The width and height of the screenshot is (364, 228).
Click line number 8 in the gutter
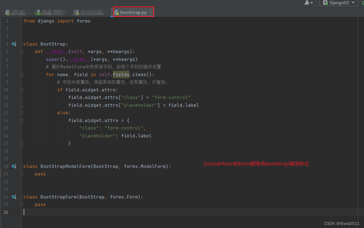(x=7, y=75)
